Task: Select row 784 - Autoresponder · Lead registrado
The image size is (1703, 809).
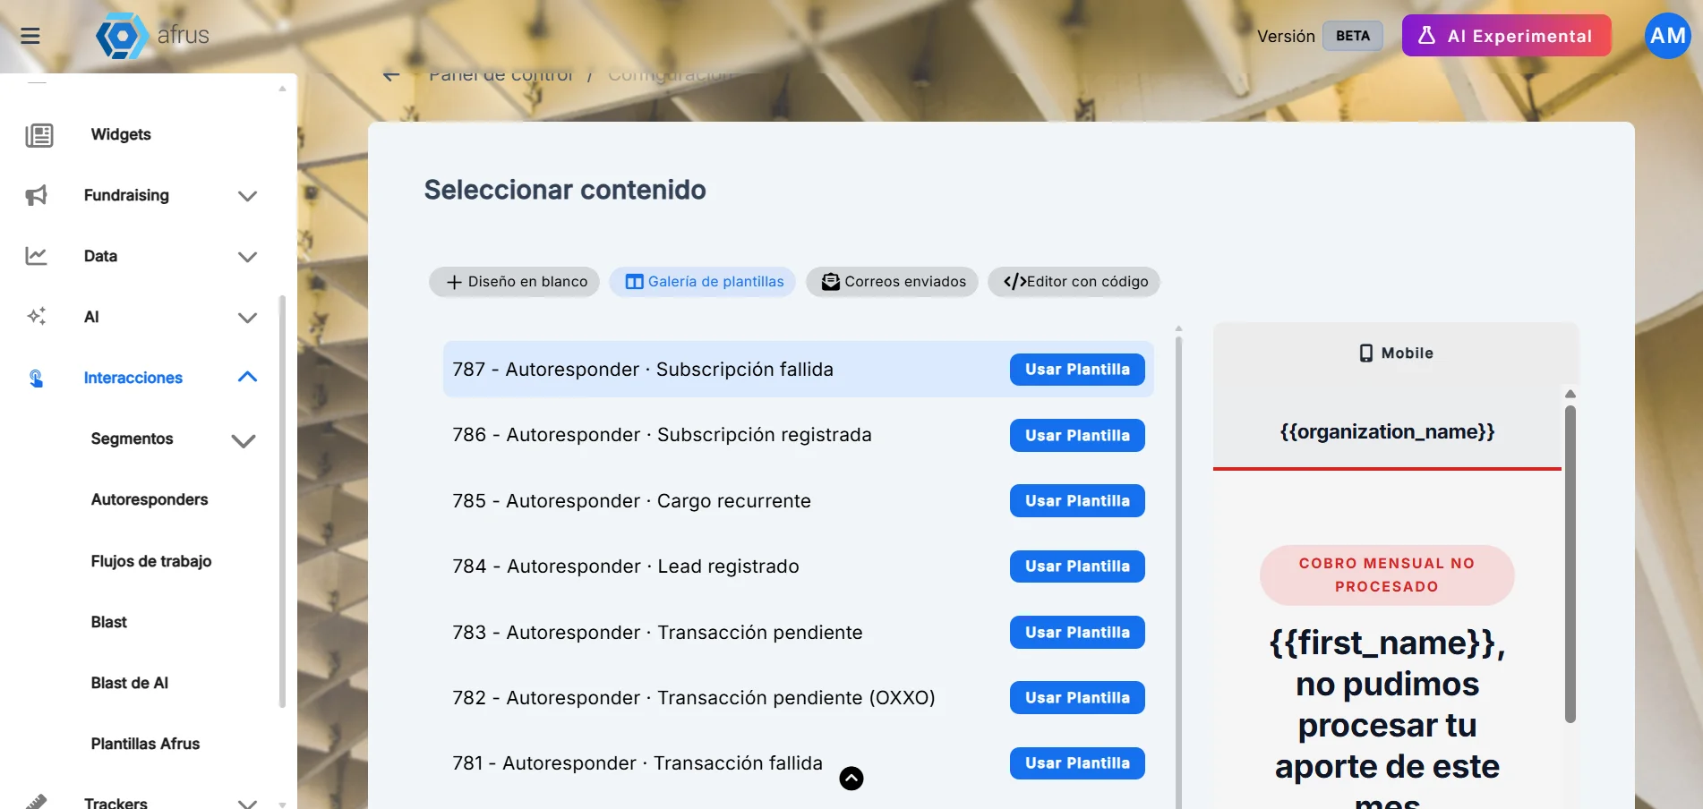Action: (798, 566)
